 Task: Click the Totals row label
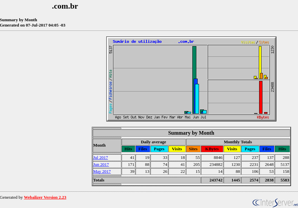(x=147, y=180)
